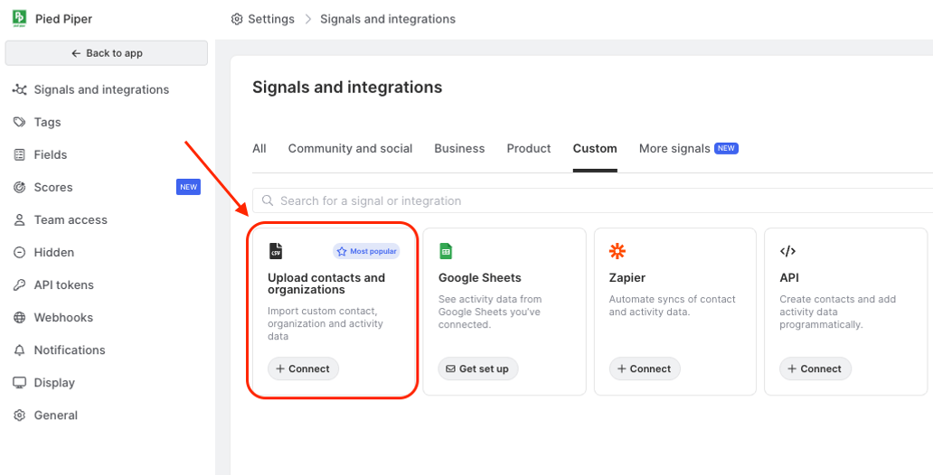The height and width of the screenshot is (475, 933).
Task: Click the Settings gear icon in breadcrumb
Action: (x=237, y=19)
